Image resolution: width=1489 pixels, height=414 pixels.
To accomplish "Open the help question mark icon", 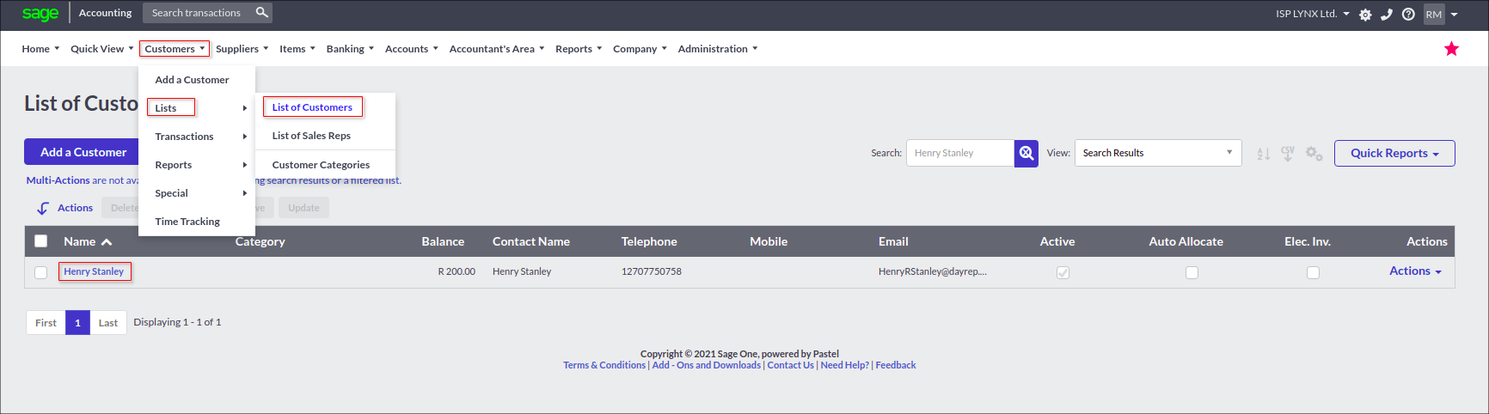I will pyautogui.click(x=1408, y=15).
